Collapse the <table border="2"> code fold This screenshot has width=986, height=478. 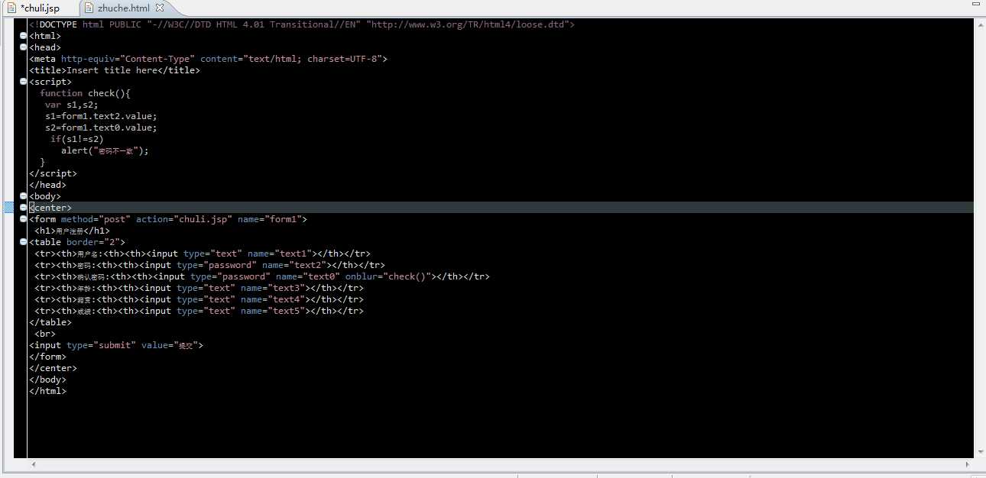pos(23,242)
